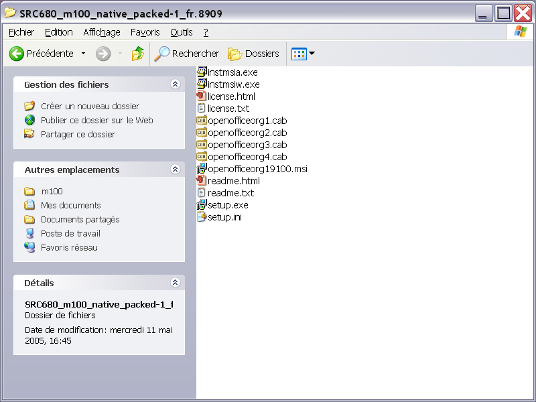
Task: Click the Documents partagés folder icon
Action: (29, 219)
